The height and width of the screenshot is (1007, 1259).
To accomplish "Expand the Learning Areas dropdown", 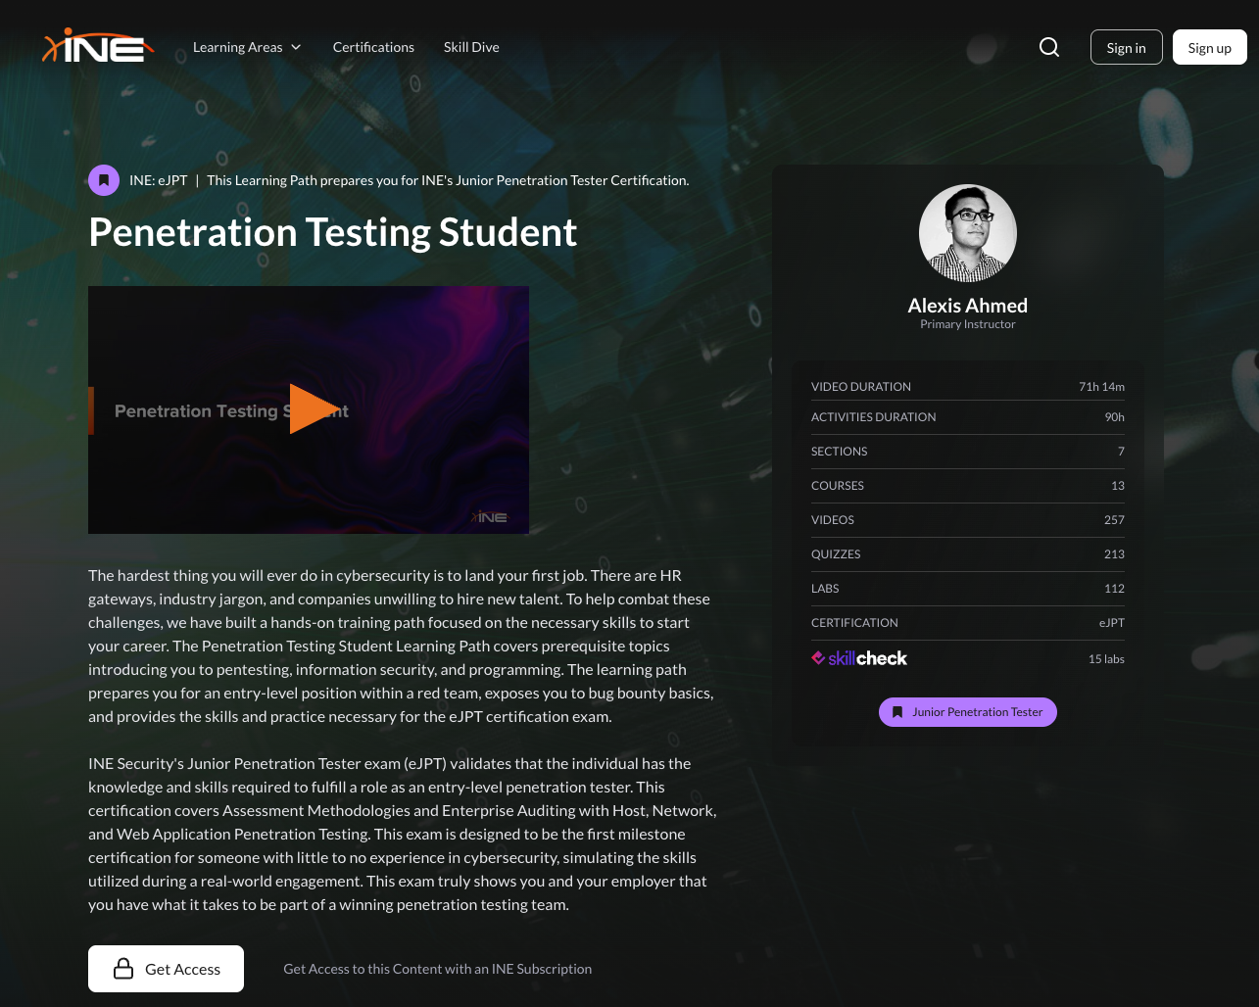I will tap(247, 47).
